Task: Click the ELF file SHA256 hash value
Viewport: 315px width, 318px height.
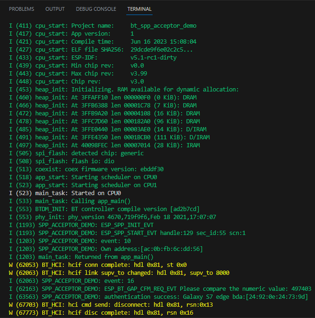Action: point(161,50)
